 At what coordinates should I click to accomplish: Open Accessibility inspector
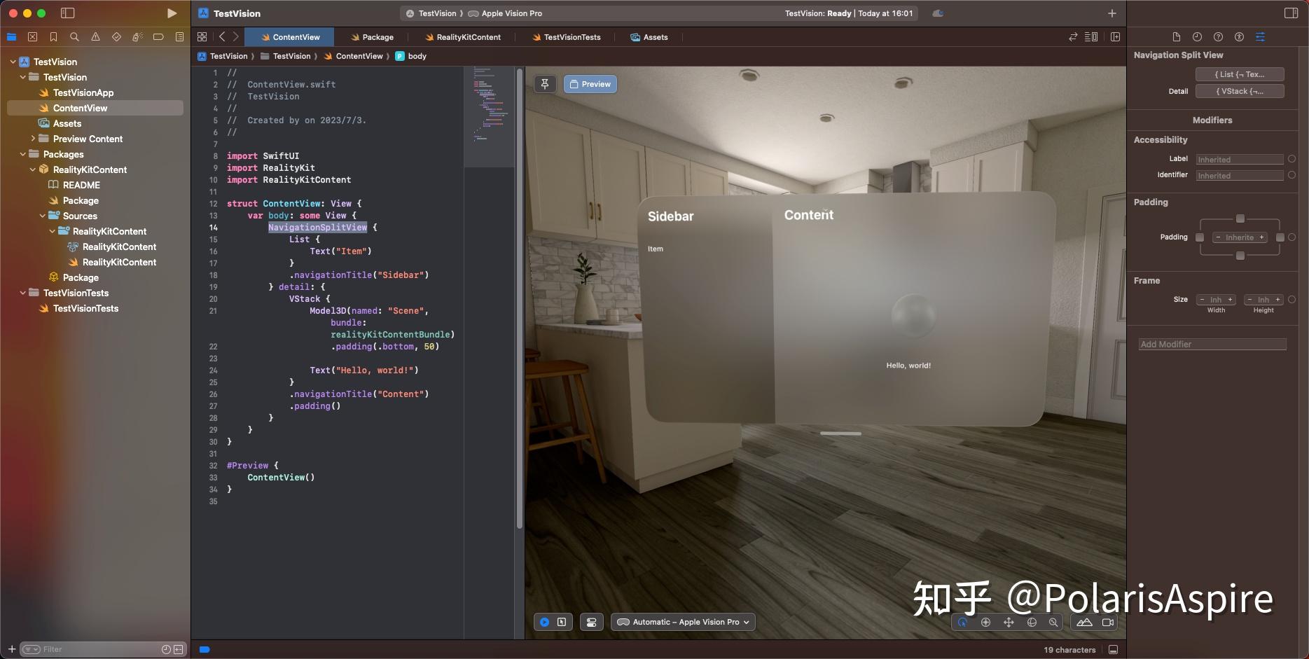[1239, 37]
